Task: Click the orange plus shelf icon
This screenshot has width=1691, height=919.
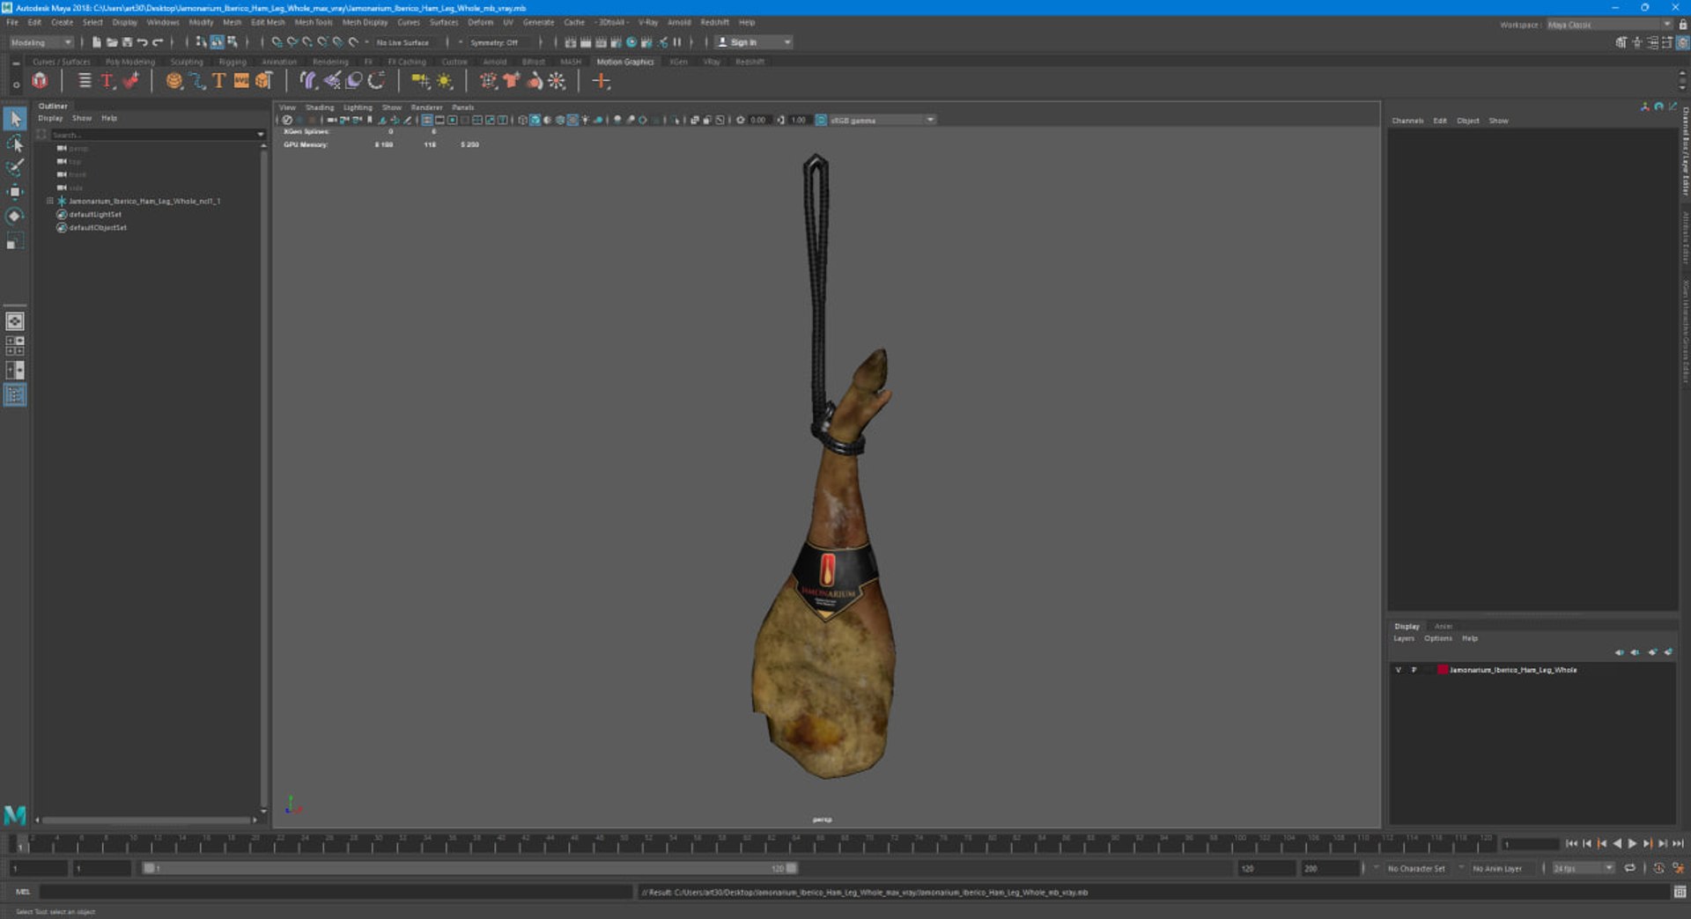Action: click(x=601, y=81)
